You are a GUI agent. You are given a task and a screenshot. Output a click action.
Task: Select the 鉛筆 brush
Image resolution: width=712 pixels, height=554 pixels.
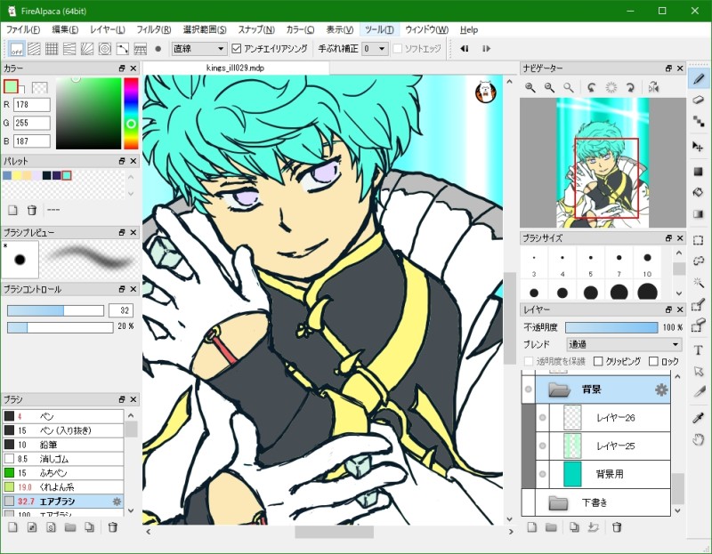click(x=63, y=445)
